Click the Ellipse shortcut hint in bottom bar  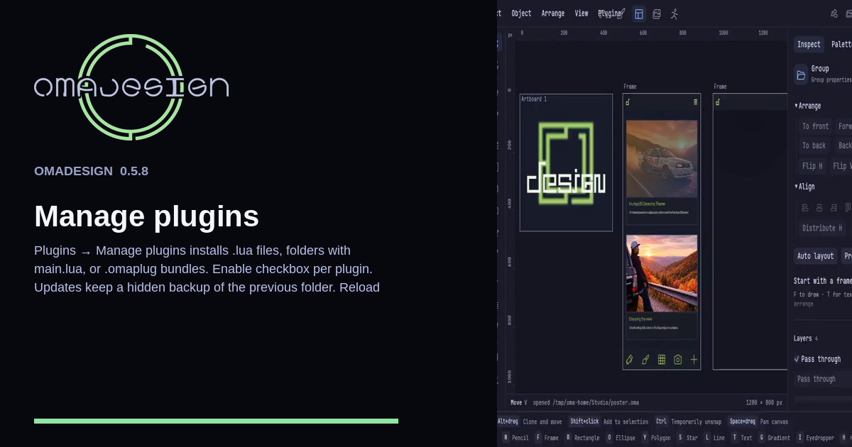point(621,438)
